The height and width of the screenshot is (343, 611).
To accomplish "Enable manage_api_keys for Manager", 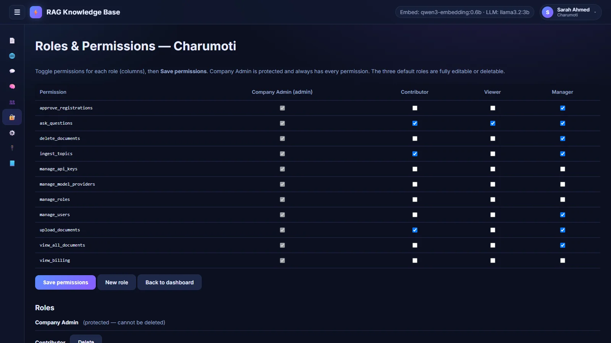I will point(563,169).
